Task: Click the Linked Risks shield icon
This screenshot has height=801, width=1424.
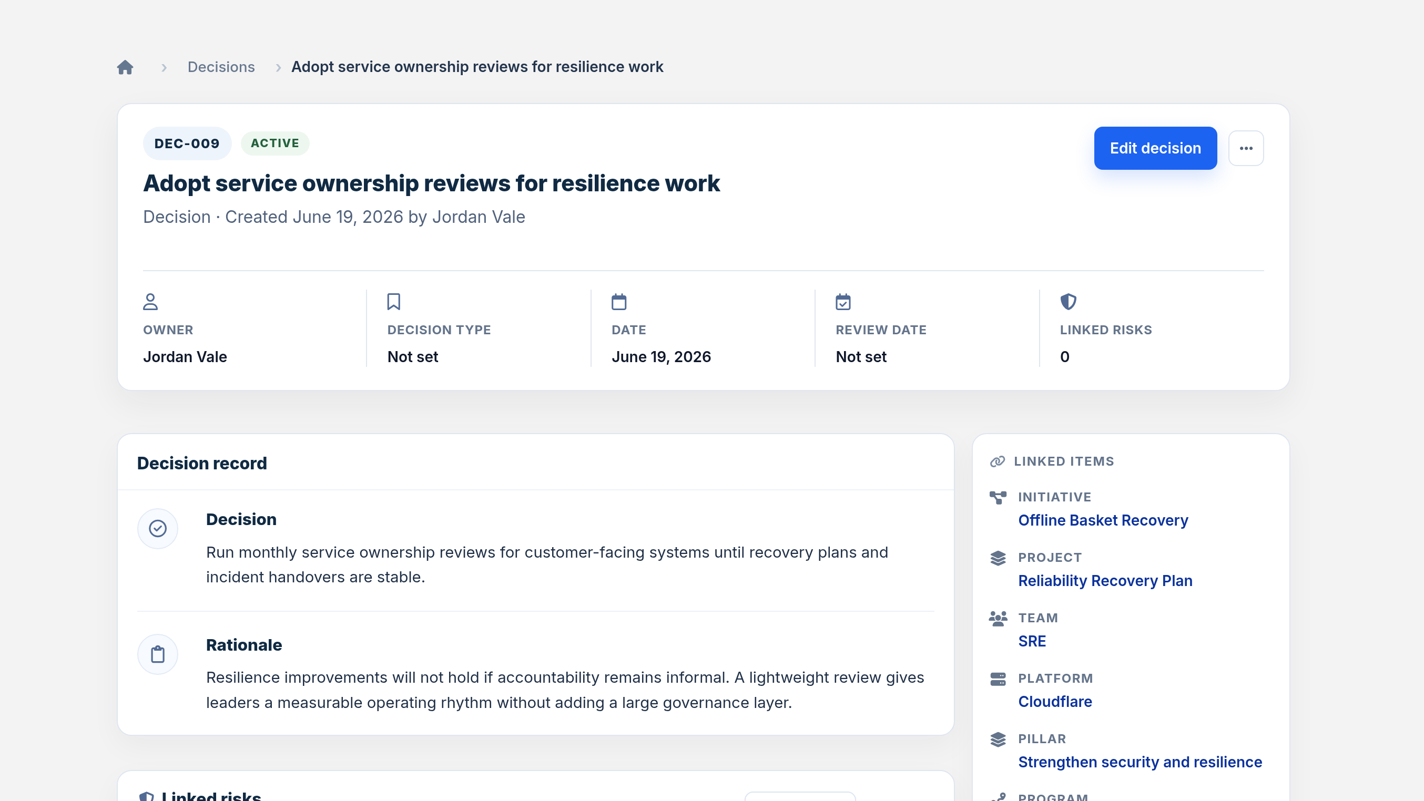Action: click(x=1068, y=302)
